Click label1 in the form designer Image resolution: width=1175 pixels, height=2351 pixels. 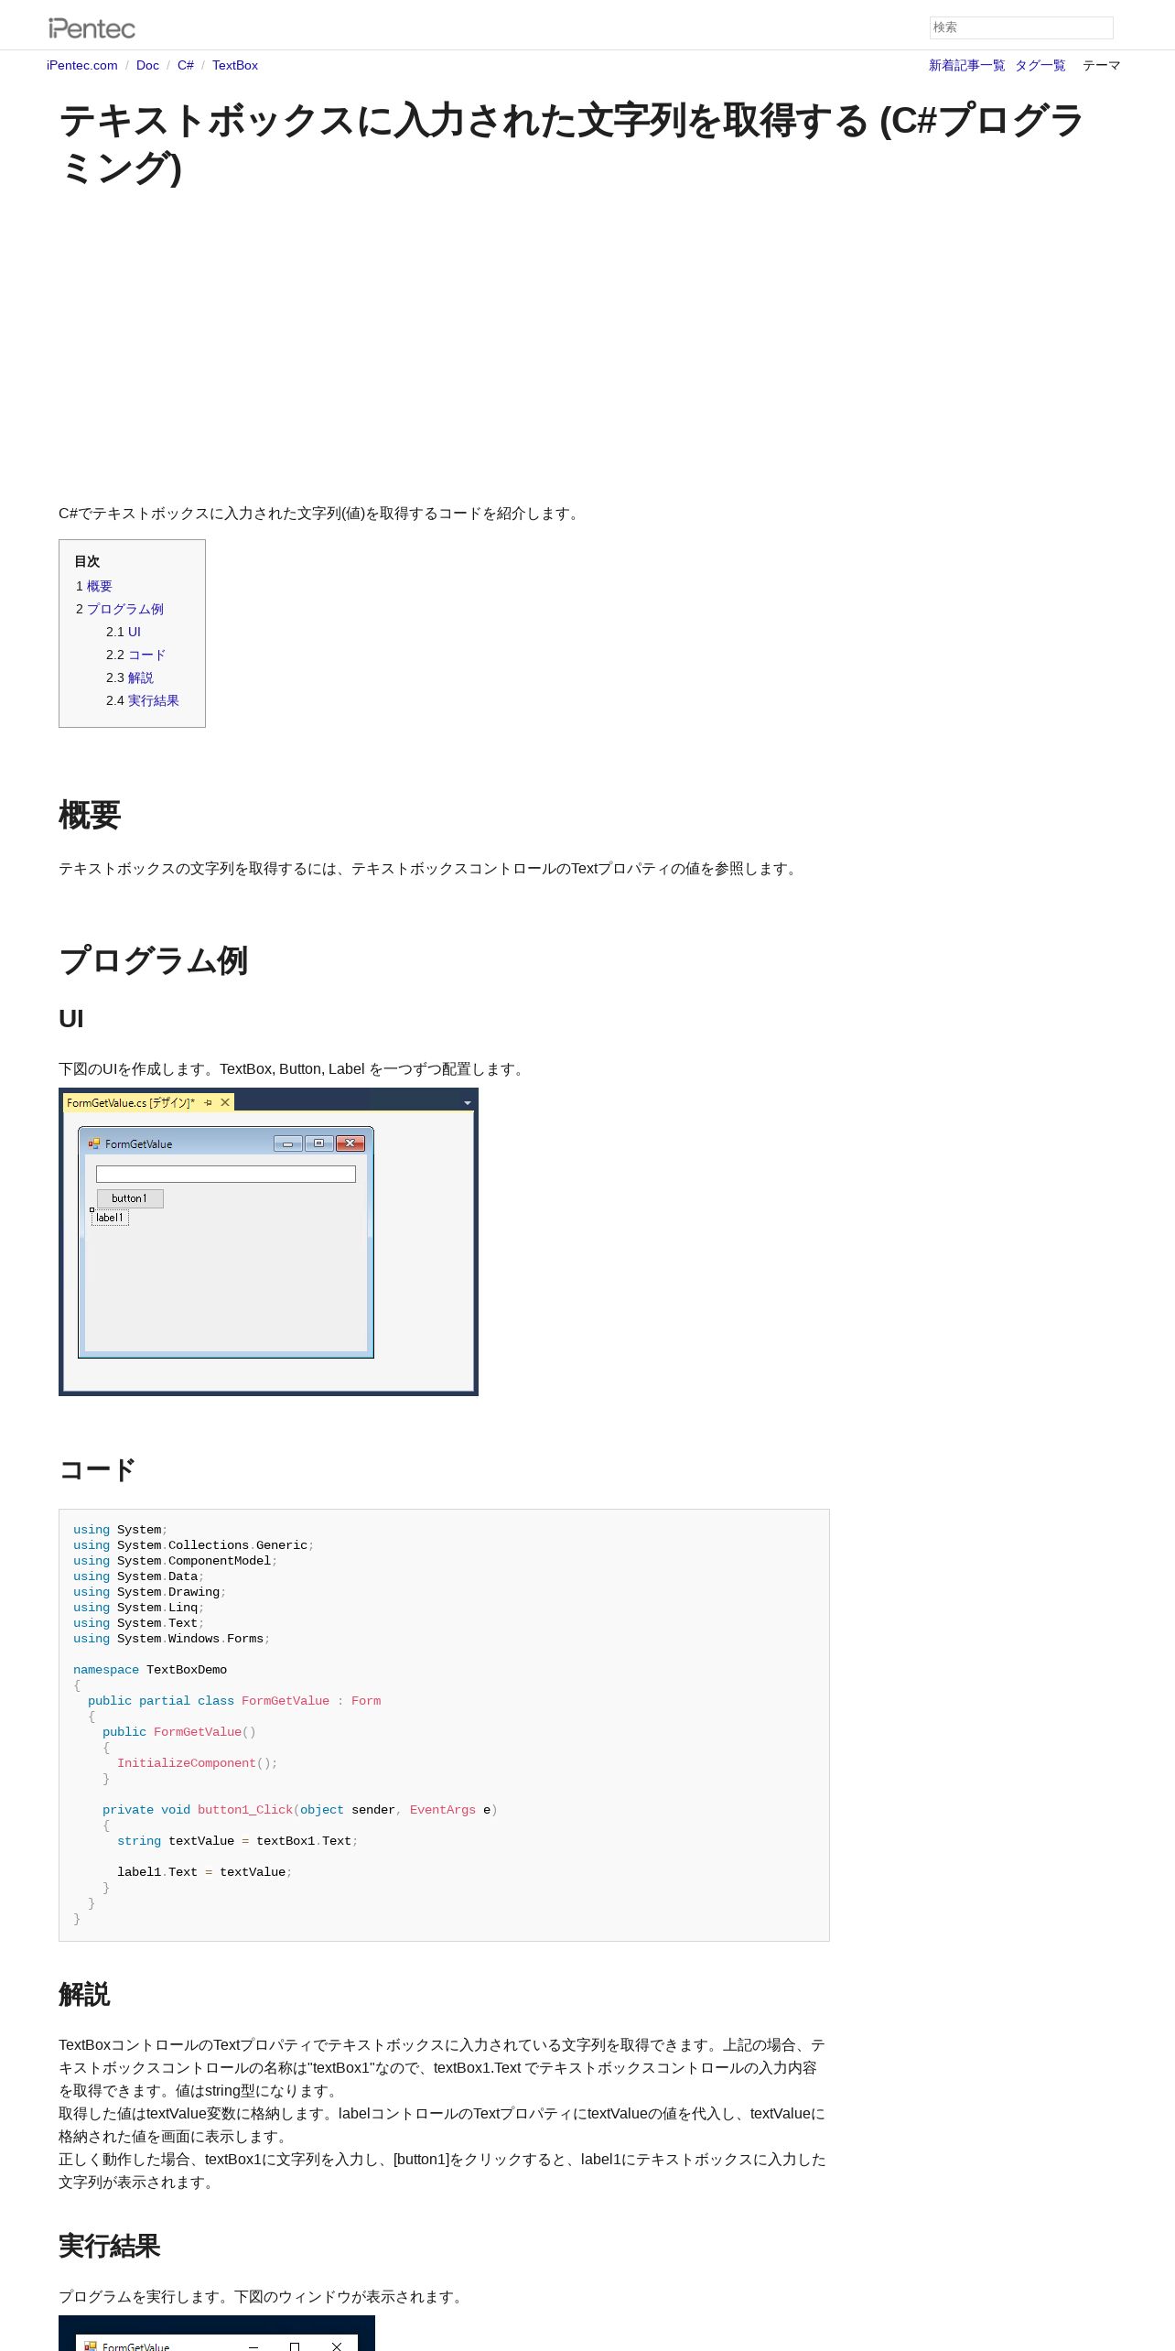(x=110, y=1218)
